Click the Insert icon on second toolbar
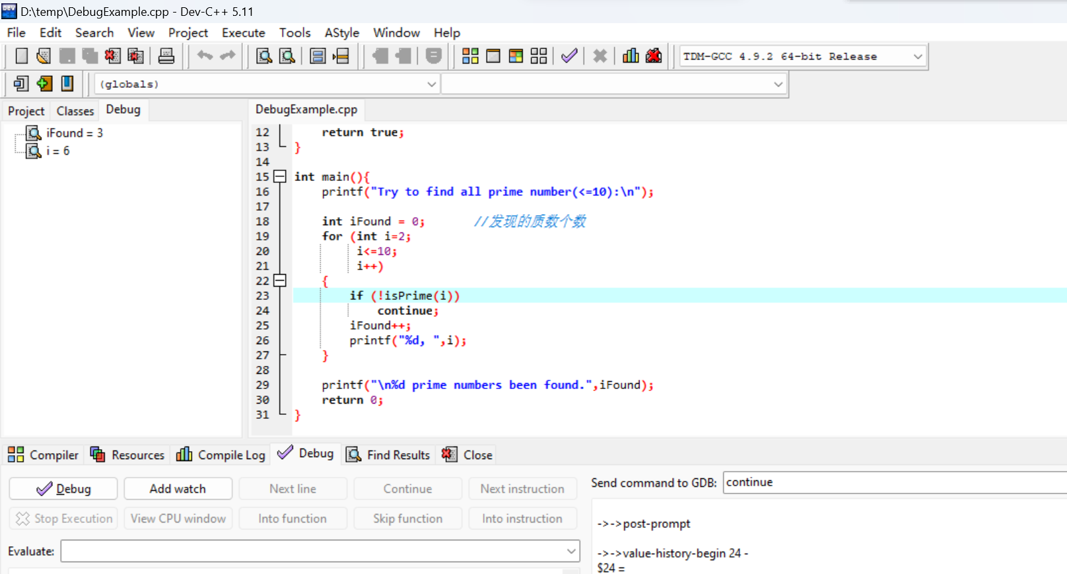The width and height of the screenshot is (1067, 574). [21, 84]
